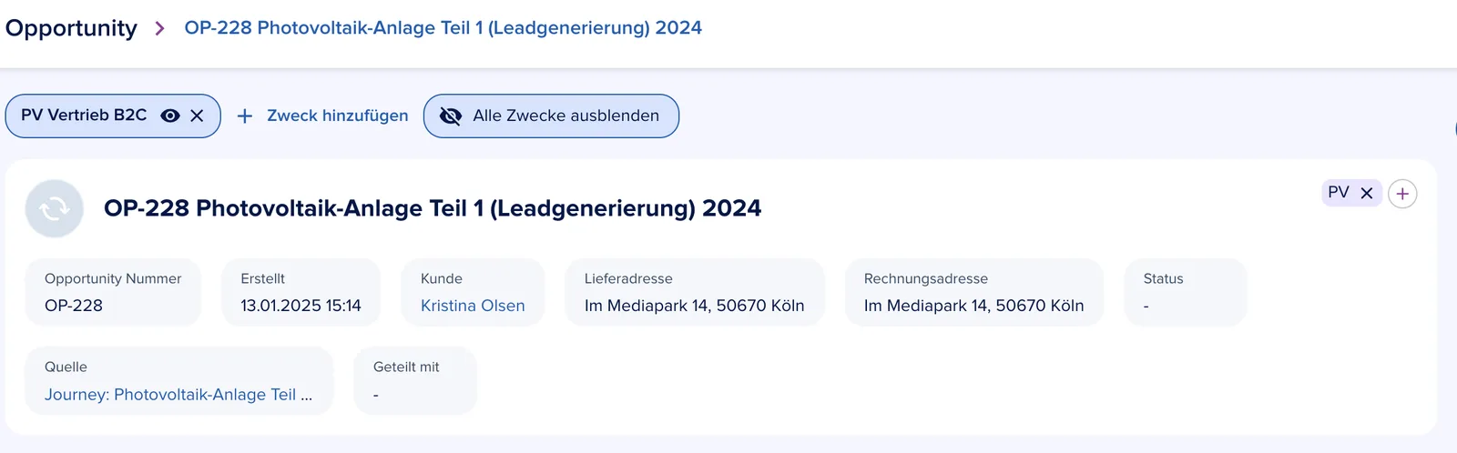The image size is (1457, 453).
Task: Click the Opportunity Nummer OP-228 field
Action: tap(113, 292)
